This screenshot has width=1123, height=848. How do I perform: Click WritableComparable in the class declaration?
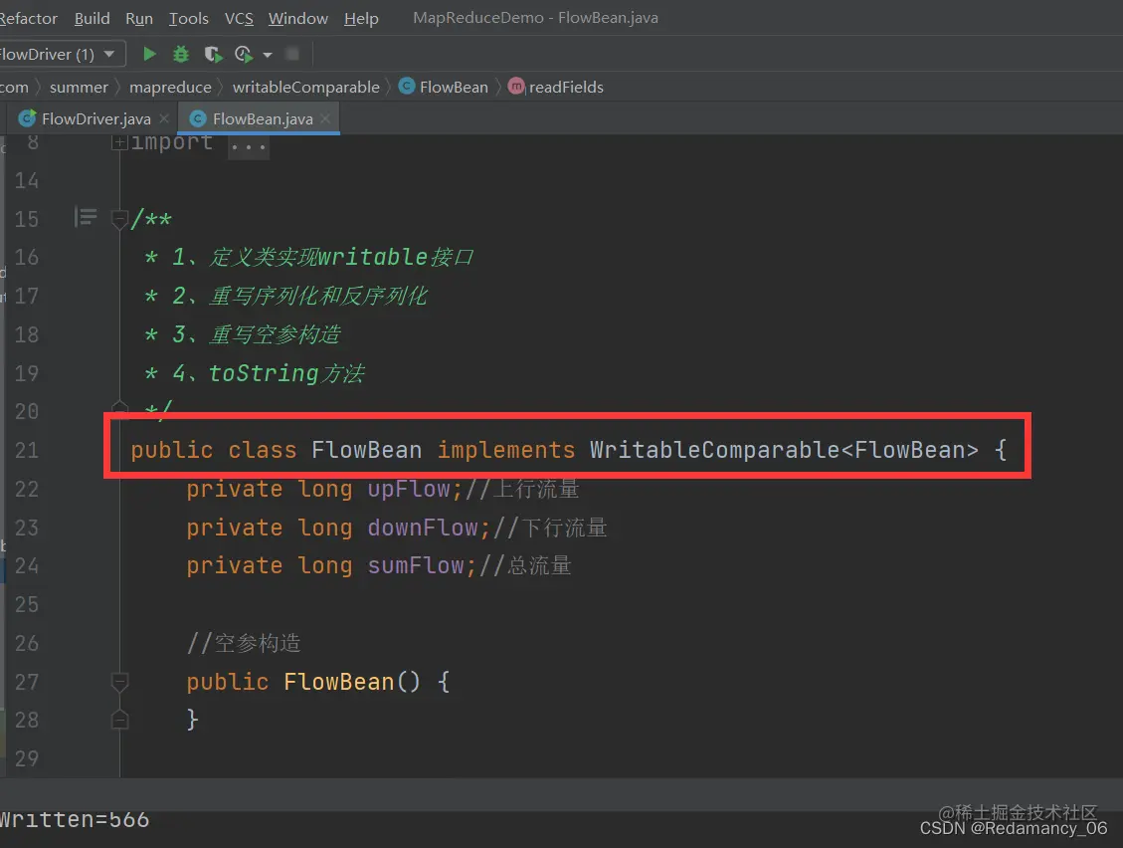click(x=714, y=450)
